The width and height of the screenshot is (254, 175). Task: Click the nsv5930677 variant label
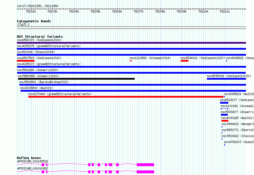(237, 112)
